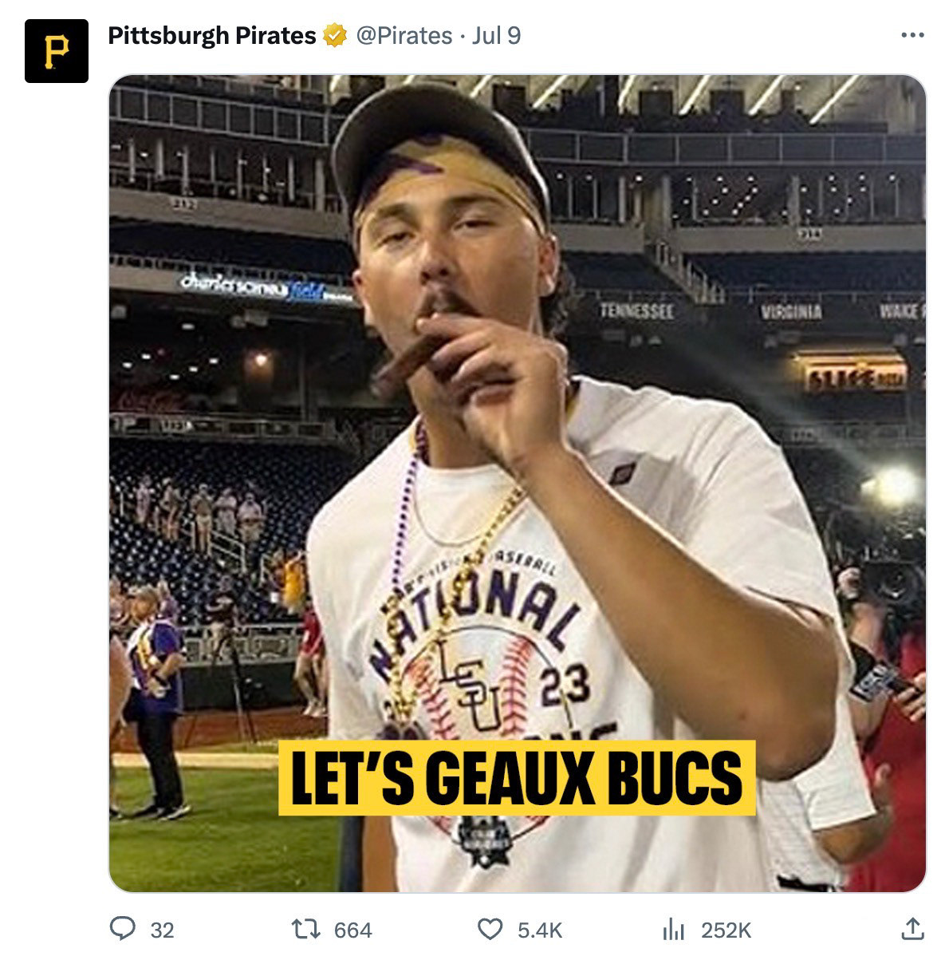Click the 32 replies count
This screenshot has height=964, width=949.
coord(162,930)
